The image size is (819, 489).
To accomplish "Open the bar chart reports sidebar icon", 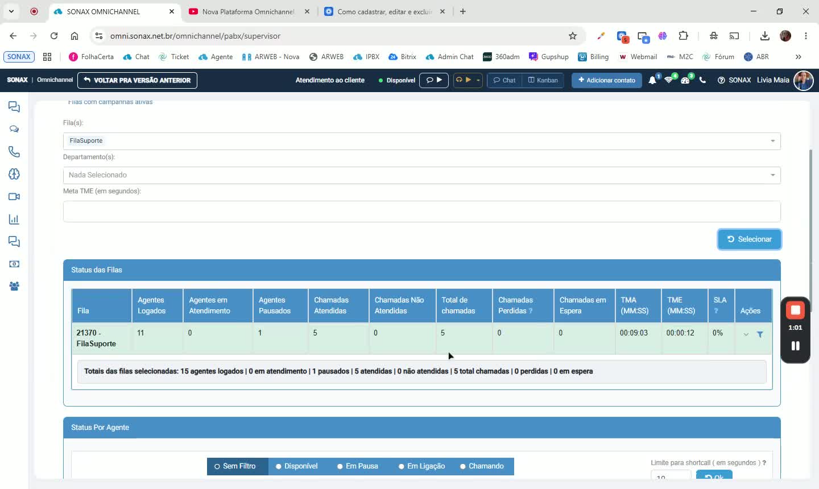I will click(x=14, y=219).
